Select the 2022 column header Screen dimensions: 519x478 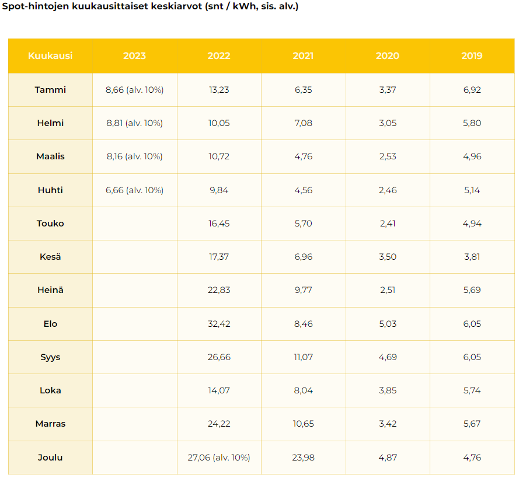tap(219, 56)
